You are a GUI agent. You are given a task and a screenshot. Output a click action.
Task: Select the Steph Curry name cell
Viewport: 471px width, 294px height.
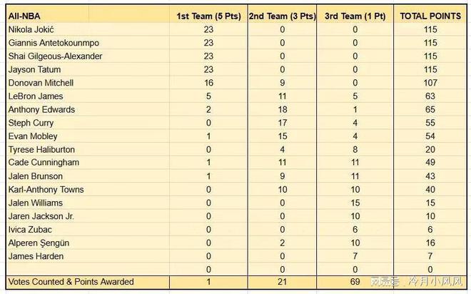coord(87,123)
